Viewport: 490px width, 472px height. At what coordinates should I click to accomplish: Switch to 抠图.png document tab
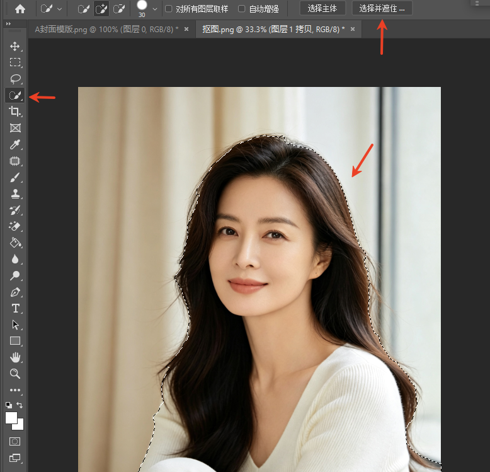point(273,30)
